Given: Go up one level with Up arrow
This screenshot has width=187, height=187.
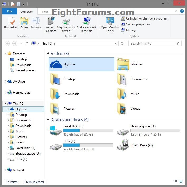Looking at the screenshot, I should click(x=27, y=44).
